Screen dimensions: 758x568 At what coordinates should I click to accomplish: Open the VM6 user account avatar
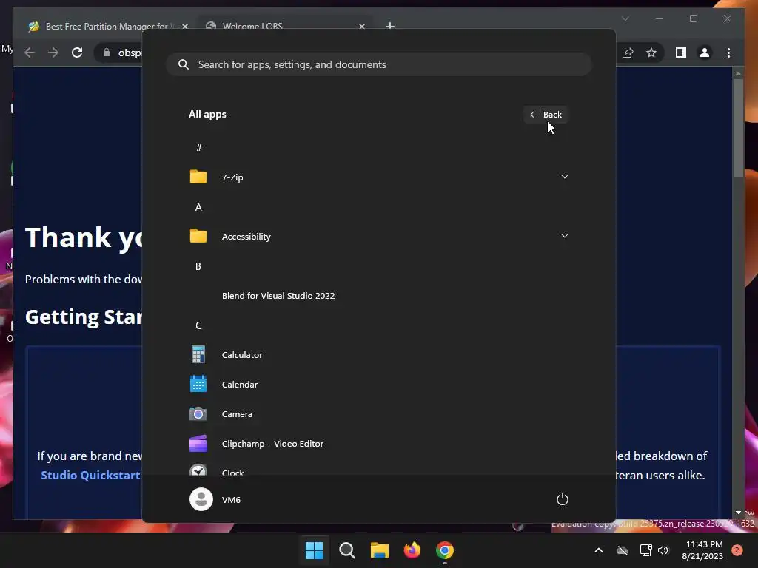[x=201, y=499]
